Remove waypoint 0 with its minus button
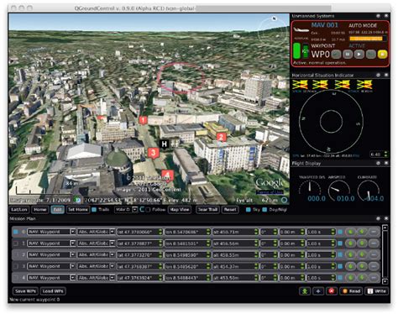This screenshot has width=398, height=314. point(374,232)
